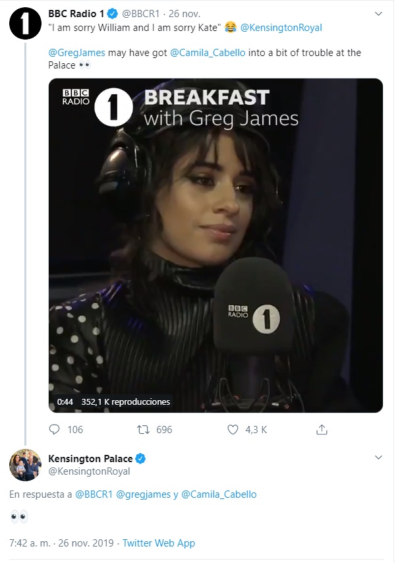Viewport: 398px width, 563px height.
Task: Open the reply icon on BBC Radio 1's tweet
Action: click(54, 430)
